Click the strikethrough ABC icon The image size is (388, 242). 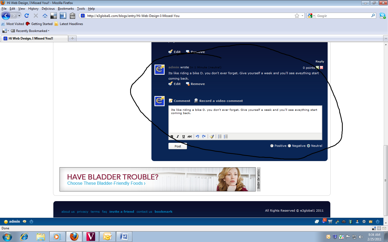click(190, 137)
